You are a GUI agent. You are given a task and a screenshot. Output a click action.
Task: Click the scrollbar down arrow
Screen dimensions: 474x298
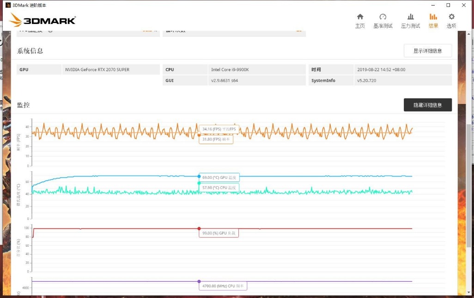pyautogui.click(x=469, y=292)
